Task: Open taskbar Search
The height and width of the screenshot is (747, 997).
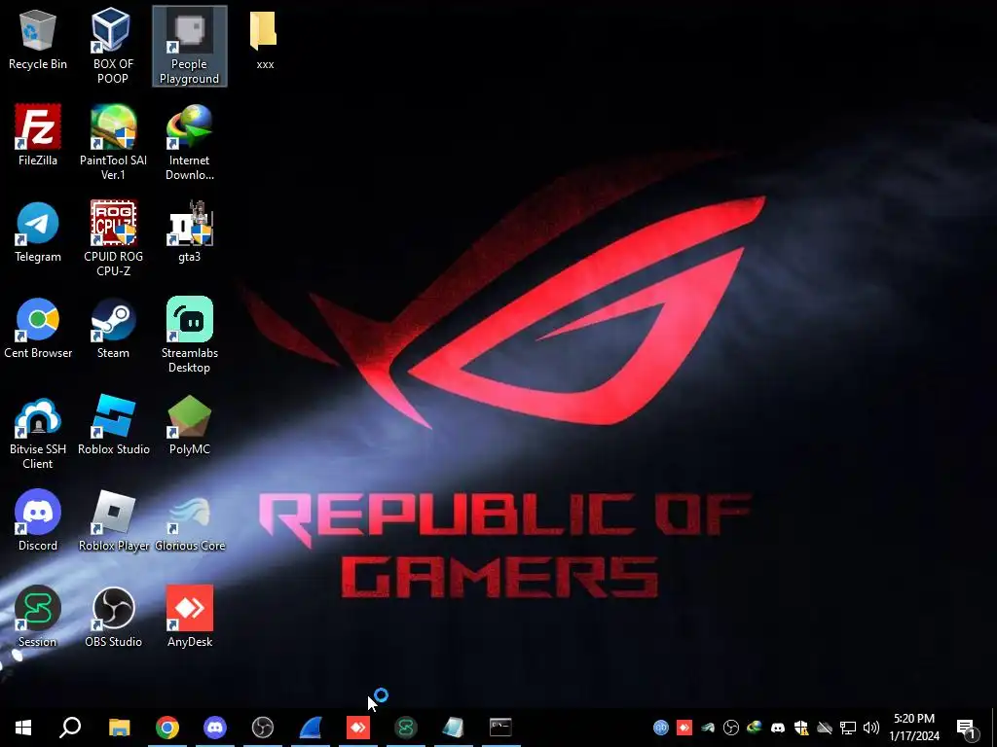Action: click(70, 728)
